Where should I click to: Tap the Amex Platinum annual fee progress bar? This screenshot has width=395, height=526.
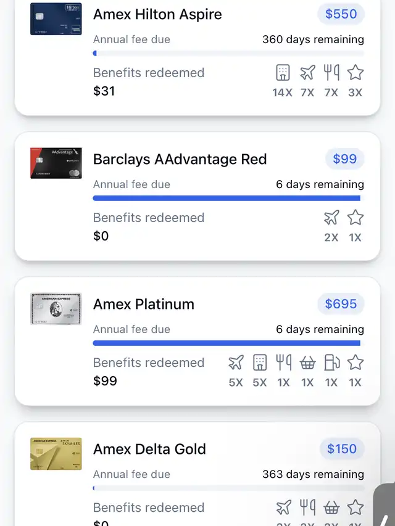point(227,343)
